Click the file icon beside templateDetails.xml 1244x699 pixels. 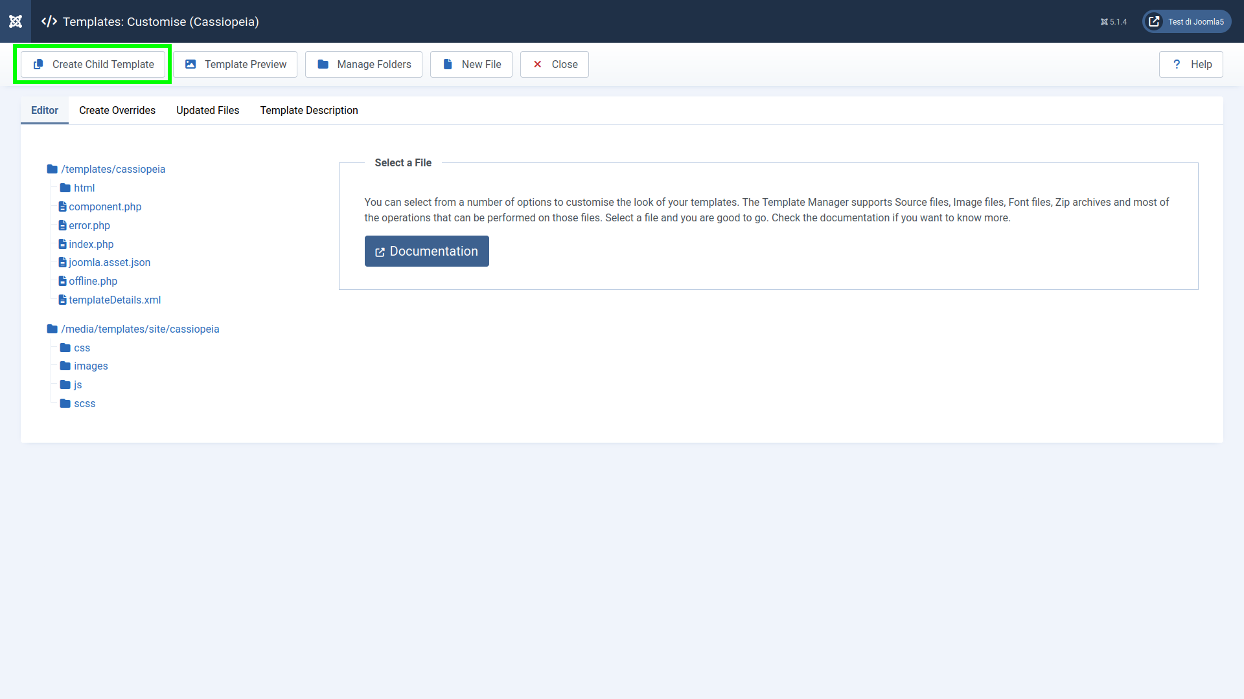click(x=63, y=300)
